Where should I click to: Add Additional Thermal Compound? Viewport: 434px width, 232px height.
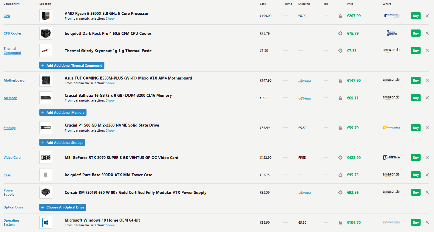tap(72, 66)
